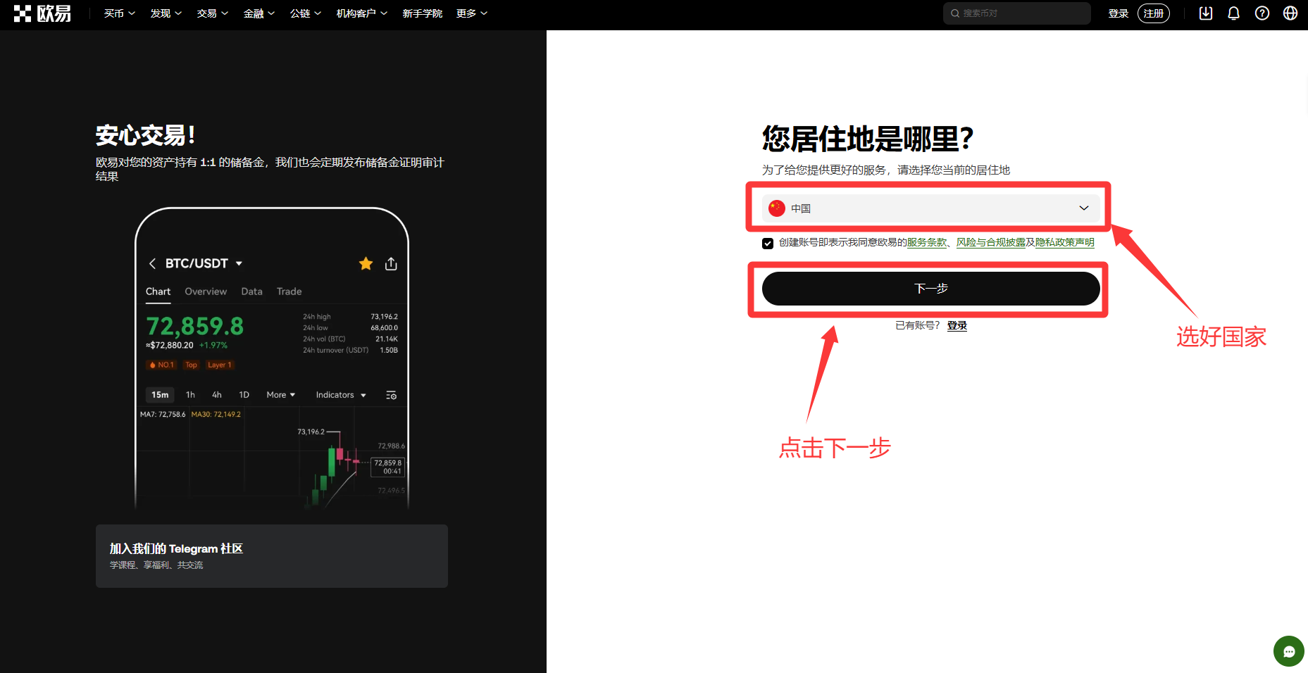This screenshot has height=673, width=1308.
Task: Open the BTC/USDT pair selector arrow
Action: pos(239,263)
